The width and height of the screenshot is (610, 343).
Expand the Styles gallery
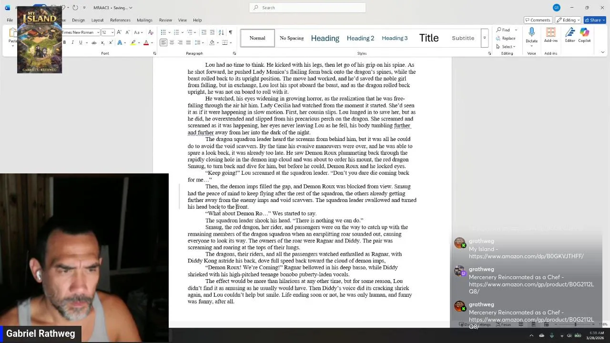(x=484, y=38)
